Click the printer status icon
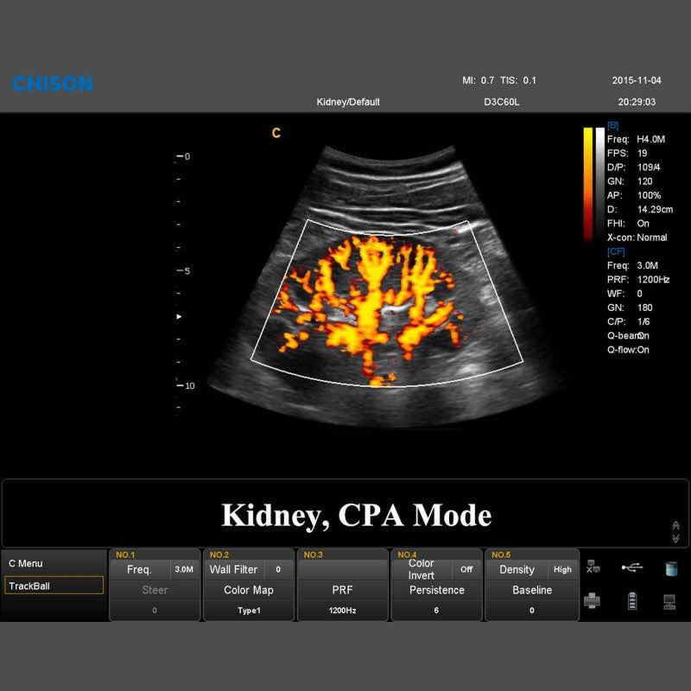 tap(593, 601)
